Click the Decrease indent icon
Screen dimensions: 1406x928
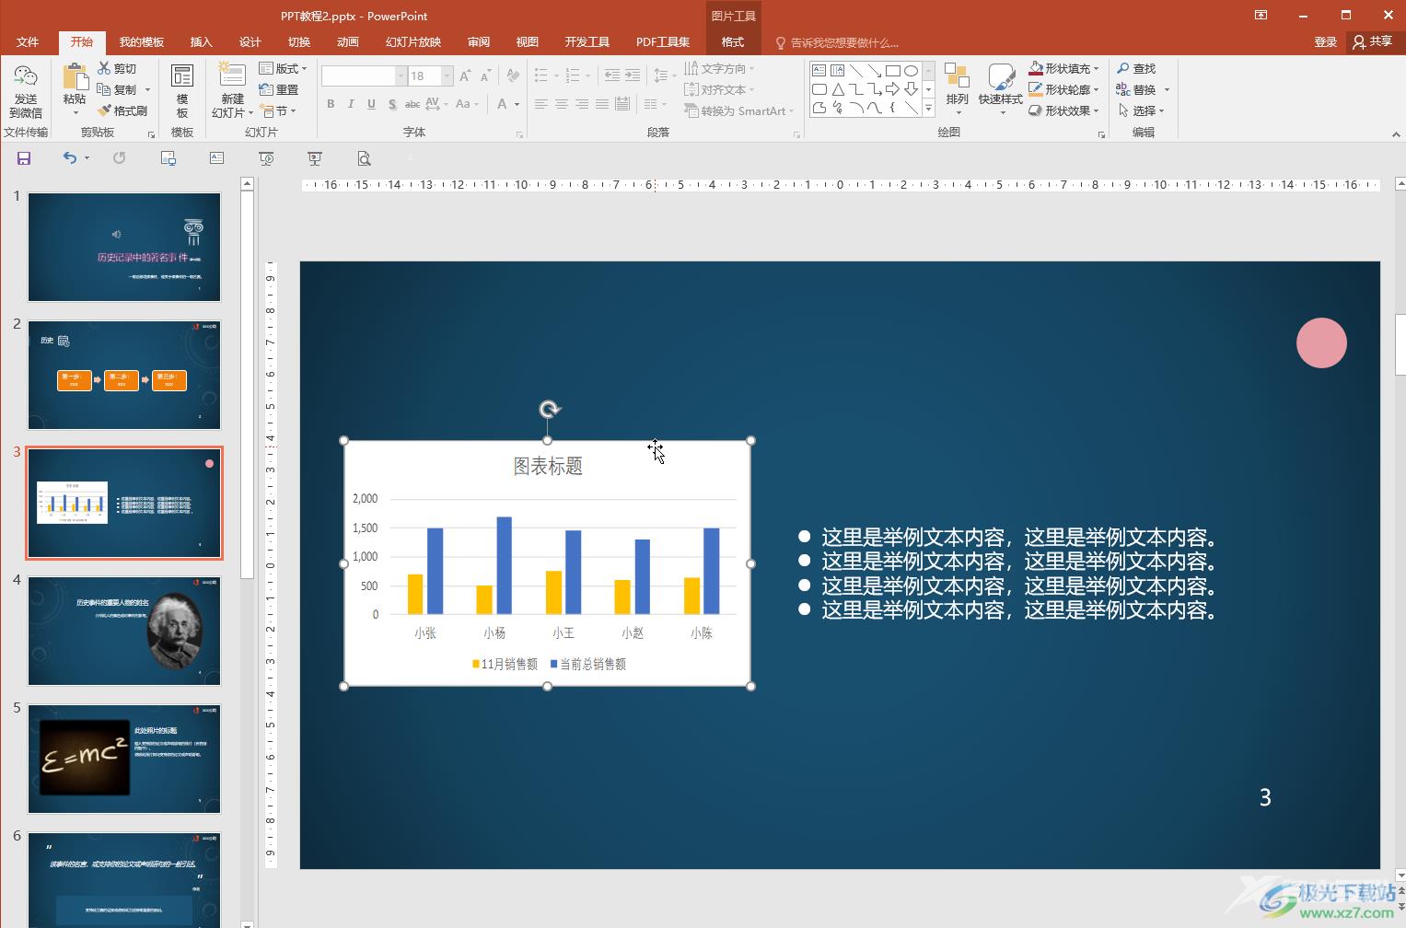(x=611, y=76)
